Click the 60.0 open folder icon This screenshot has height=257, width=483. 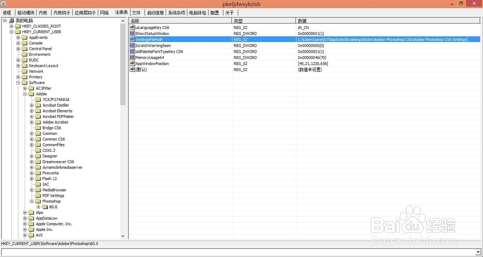pos(44,207)
